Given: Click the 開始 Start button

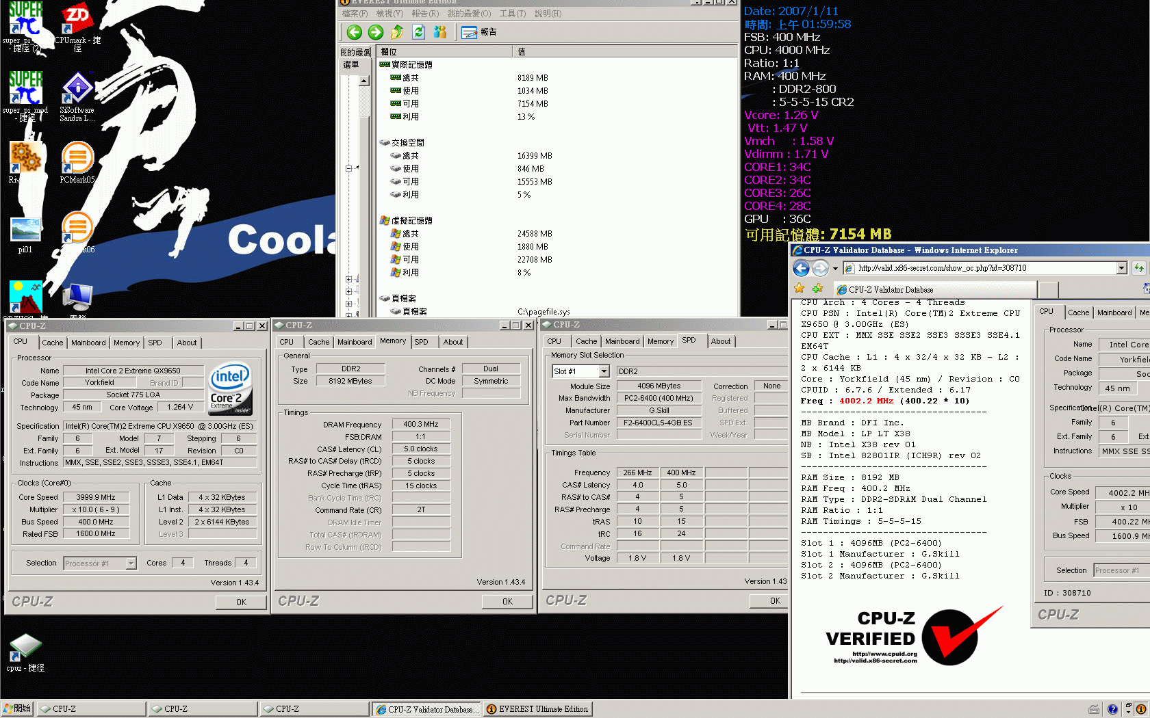Looking at the screenshot, I should click(x=17, y=709).
